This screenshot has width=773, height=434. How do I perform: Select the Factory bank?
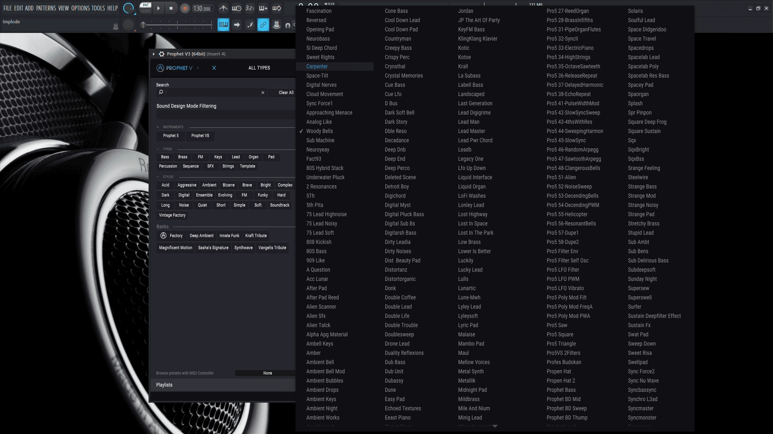tap(172, 236)
